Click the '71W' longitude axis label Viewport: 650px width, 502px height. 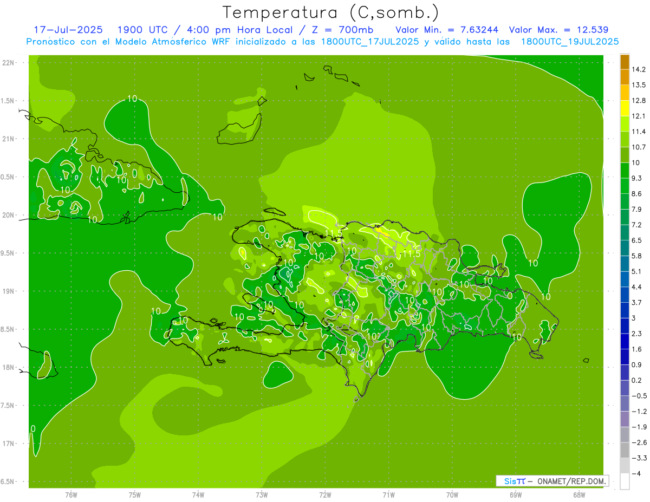point(388,494)
